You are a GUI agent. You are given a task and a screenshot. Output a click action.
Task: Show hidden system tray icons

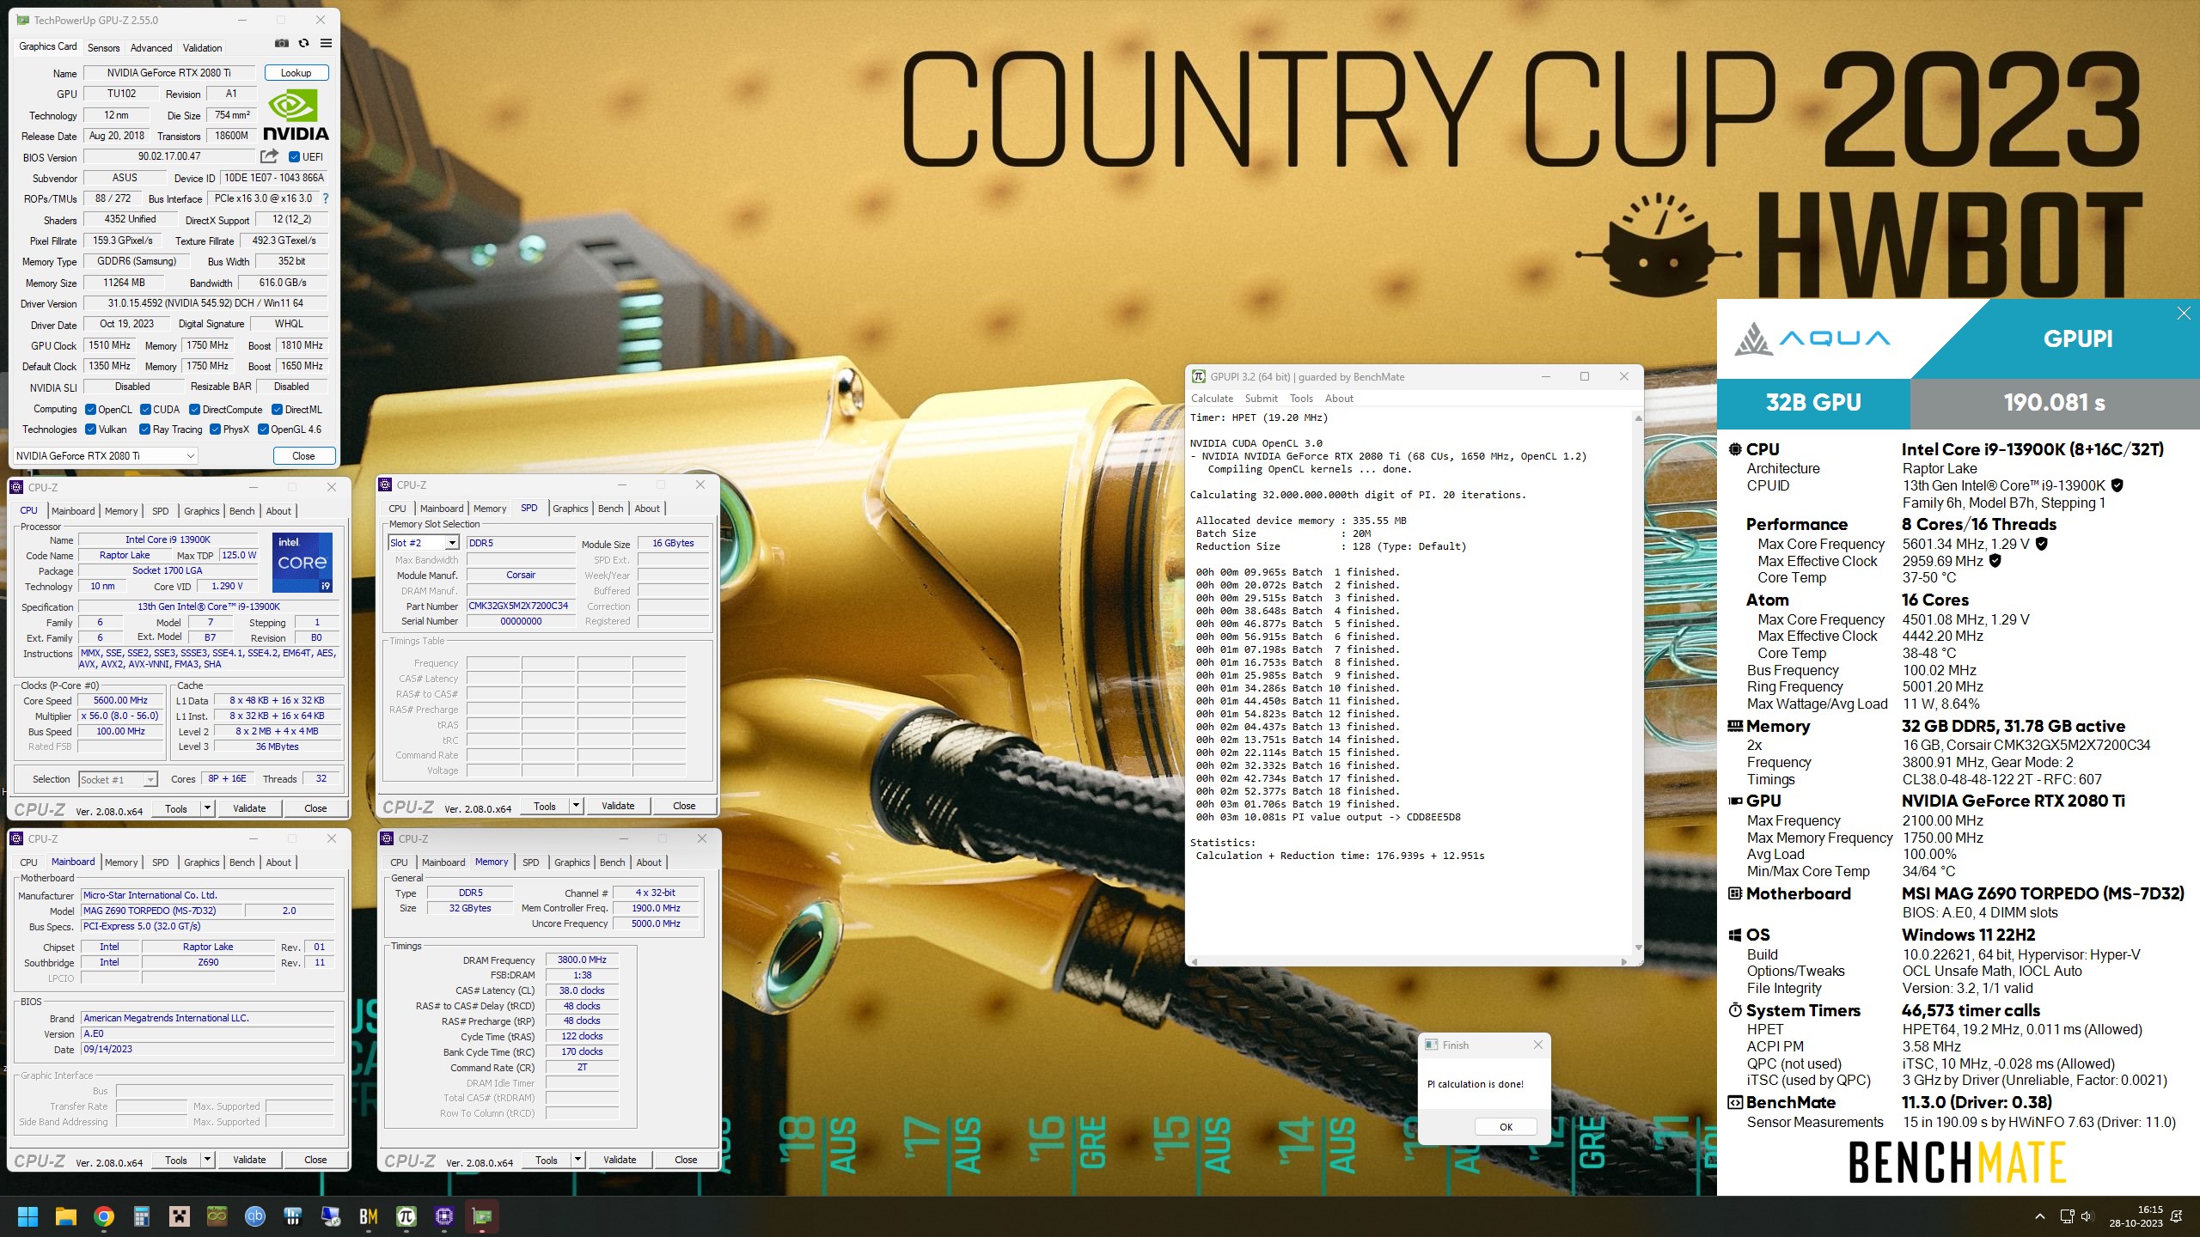tap(2040, 1216)
